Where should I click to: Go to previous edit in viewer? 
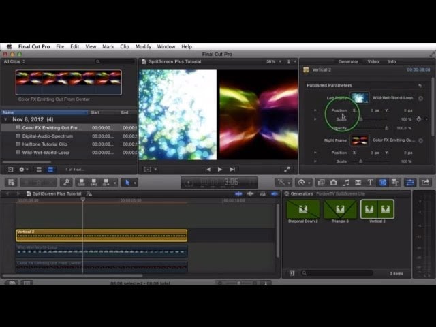208,170
